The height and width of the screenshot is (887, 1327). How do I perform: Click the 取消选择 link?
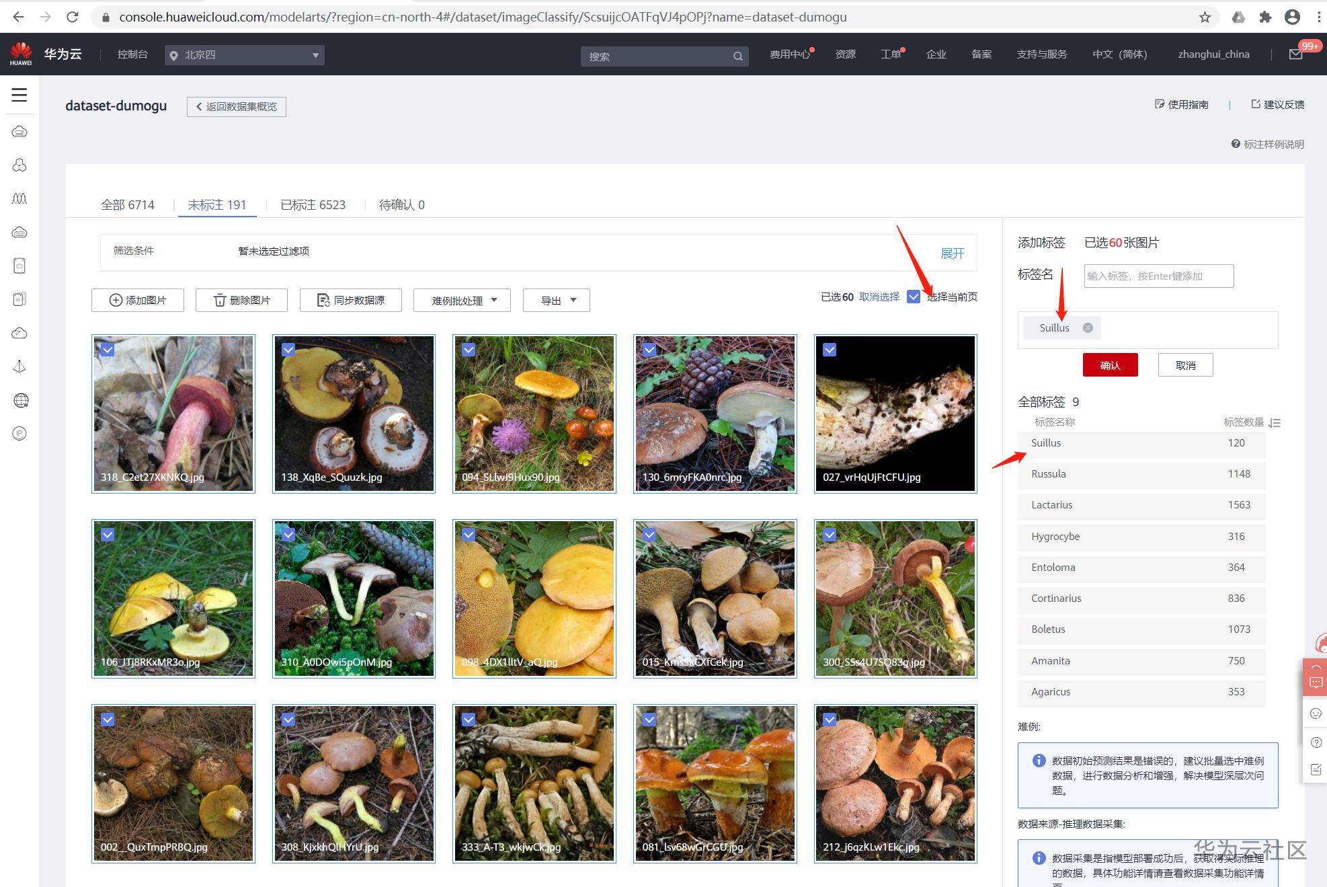[x=879, y=297]
